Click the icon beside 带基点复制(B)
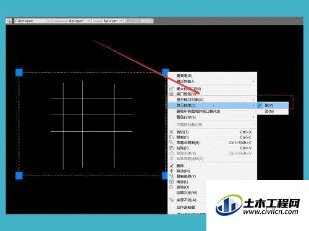Viewport: 309px width, 231px height. tap(171, 142)
